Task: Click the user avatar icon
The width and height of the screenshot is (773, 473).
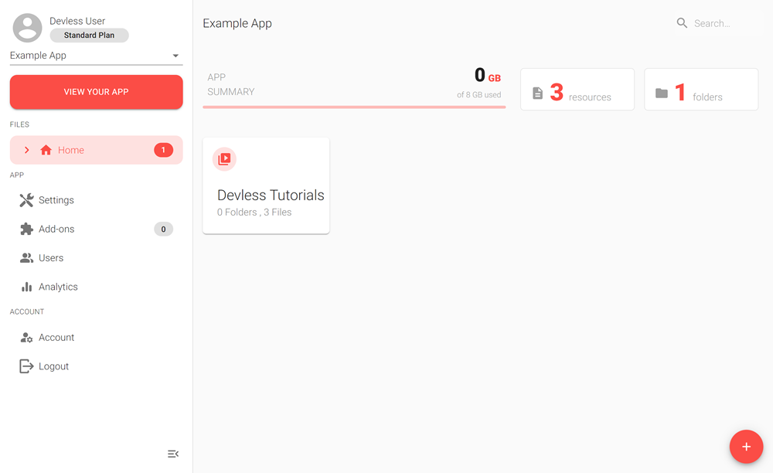Action: point(28,28)
